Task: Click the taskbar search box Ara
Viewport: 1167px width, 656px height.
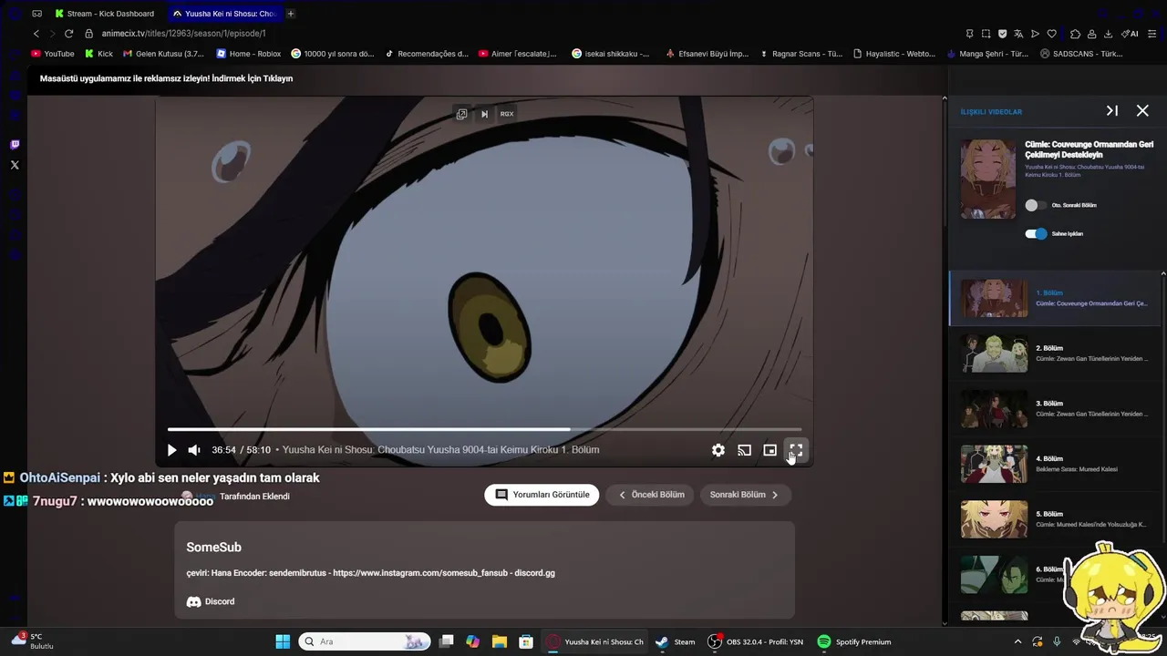Action: [x=364, y=641]
